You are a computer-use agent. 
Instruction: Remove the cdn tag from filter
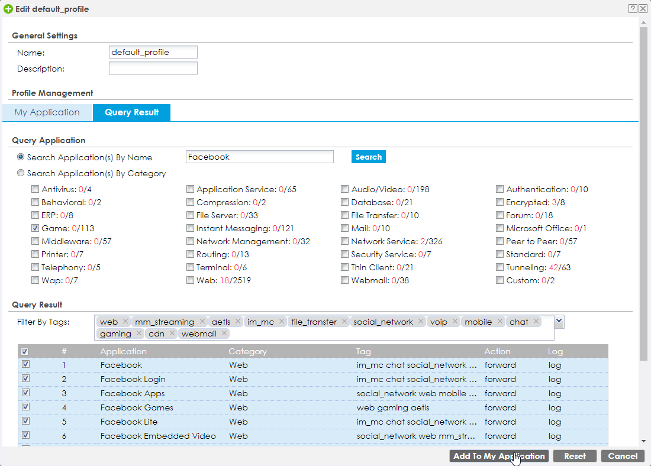(172, 334)
